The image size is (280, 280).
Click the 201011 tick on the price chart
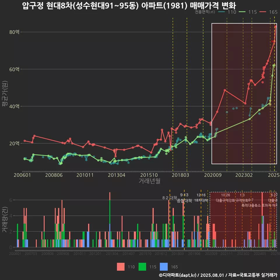(85, 175)
